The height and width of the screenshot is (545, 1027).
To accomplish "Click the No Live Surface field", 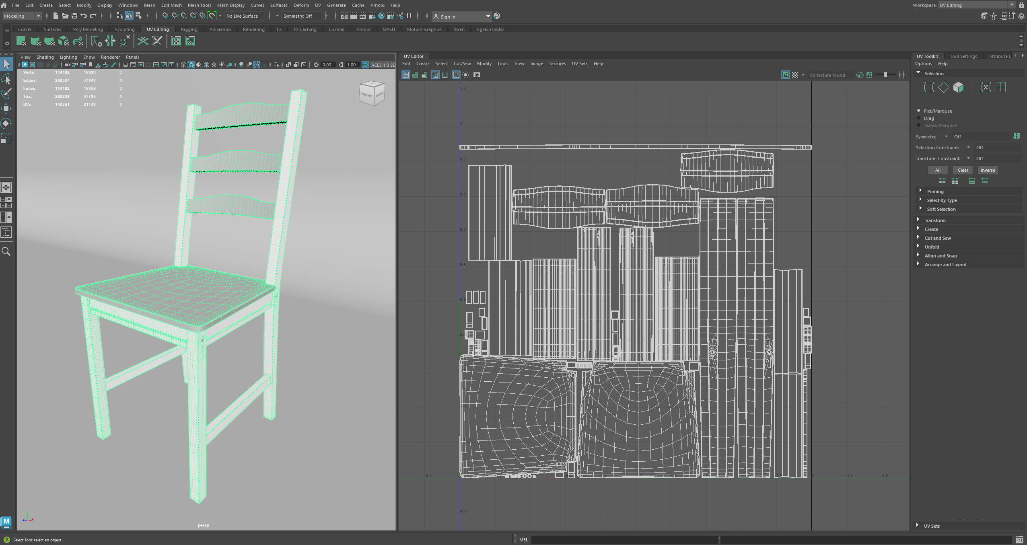I will click(x=244, y=16).
